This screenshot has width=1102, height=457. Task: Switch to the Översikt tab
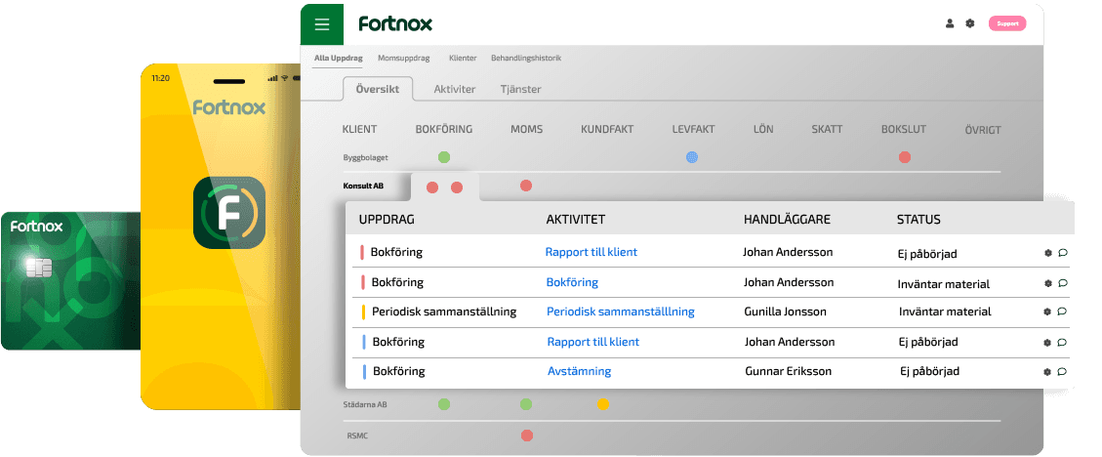coord(378,89)
